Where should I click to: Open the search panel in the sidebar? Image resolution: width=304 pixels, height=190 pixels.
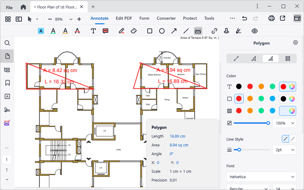(x=7, y=43)
